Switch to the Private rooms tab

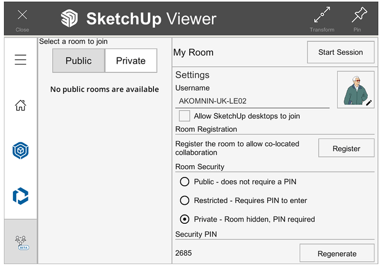(131, 61)
